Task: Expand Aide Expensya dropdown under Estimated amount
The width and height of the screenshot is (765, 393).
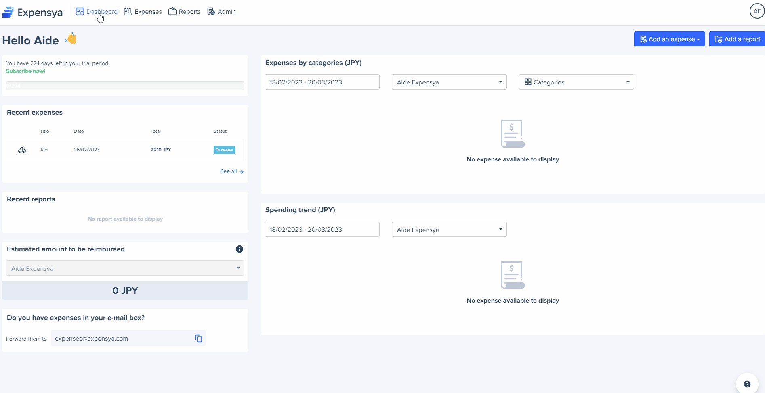Action: click(125, 268)
